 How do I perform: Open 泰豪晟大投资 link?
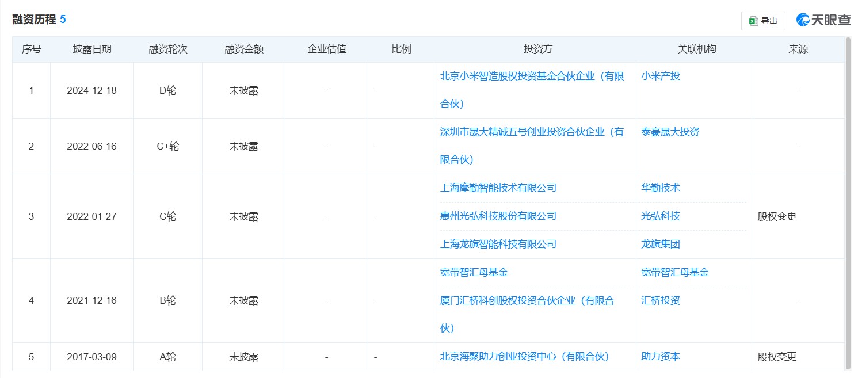[670, 132]
